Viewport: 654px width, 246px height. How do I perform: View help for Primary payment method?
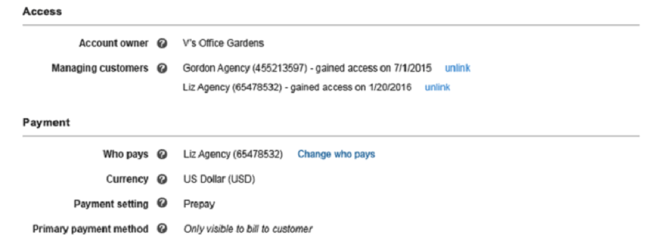(162, 229)
